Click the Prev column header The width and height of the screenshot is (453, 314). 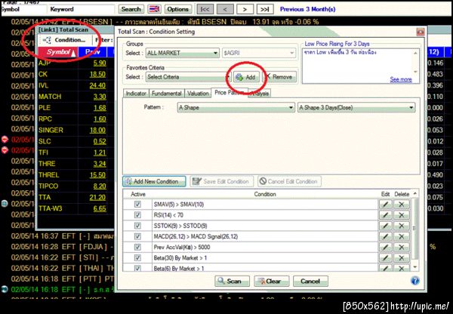(92, 52)
